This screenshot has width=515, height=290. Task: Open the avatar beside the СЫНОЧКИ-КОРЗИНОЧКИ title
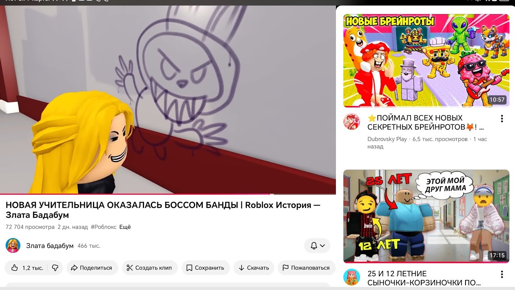tap(352, 277)
